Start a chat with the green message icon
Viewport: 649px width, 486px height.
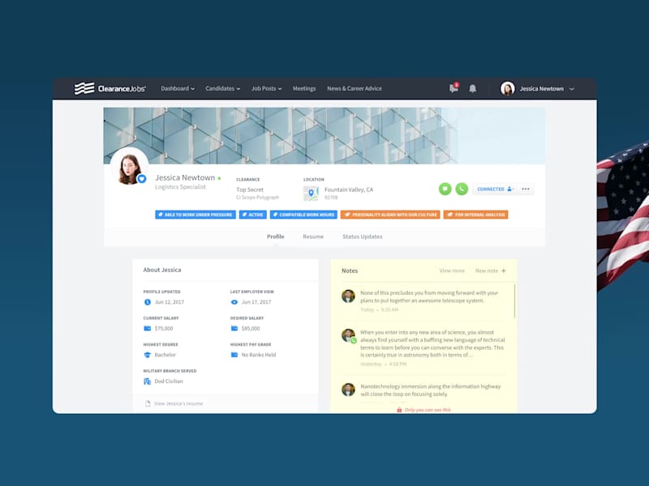pyautogui.click(x=445, y=189)
